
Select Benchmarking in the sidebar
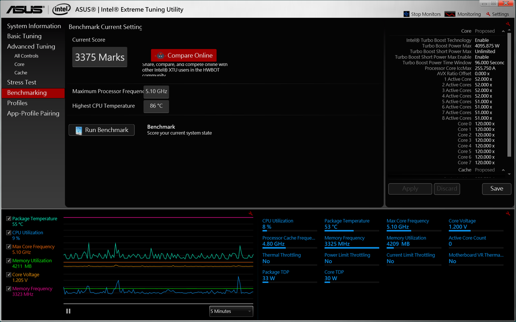point(33,93)
